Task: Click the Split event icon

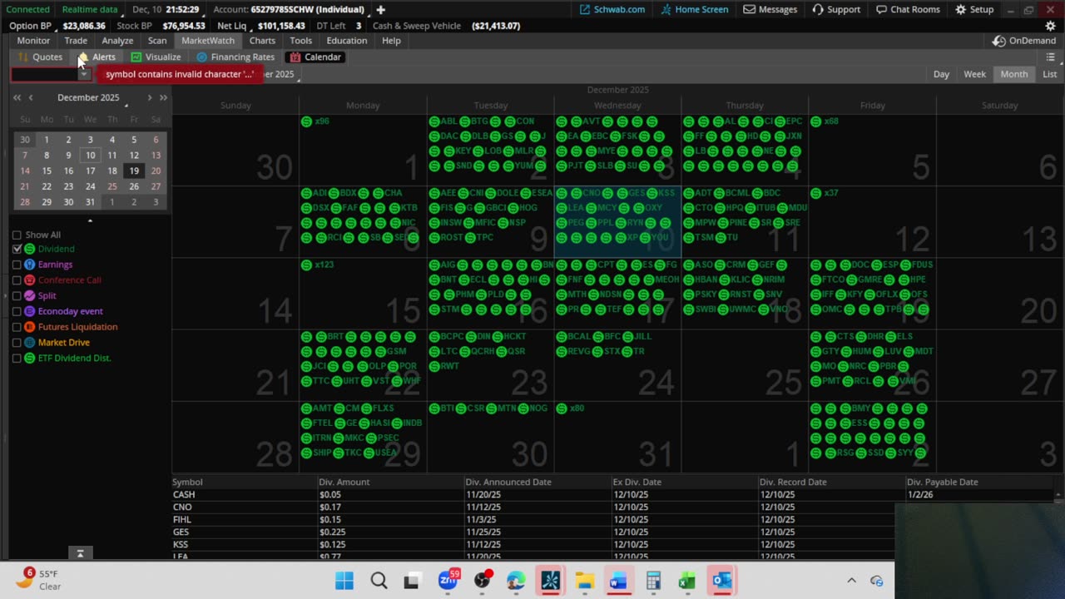Action: click(x=30, y=295)
